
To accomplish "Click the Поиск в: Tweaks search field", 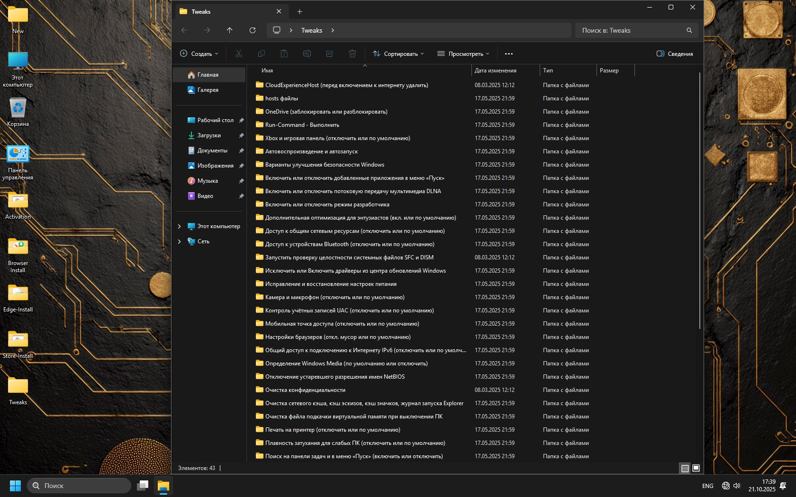I will [630, 30].
